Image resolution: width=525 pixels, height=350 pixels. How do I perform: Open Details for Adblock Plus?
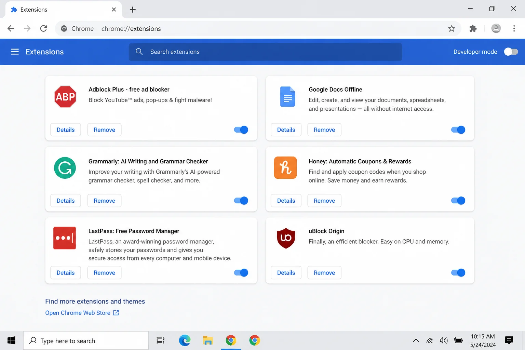(66, 130)
